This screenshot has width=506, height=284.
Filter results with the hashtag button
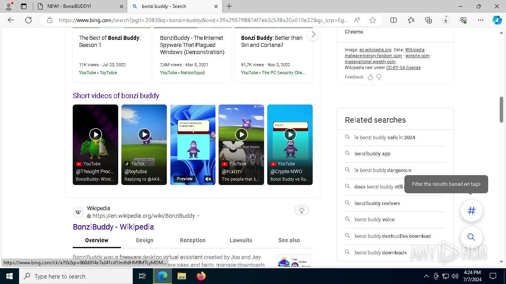pyautogui.click(x=471, y=211)
